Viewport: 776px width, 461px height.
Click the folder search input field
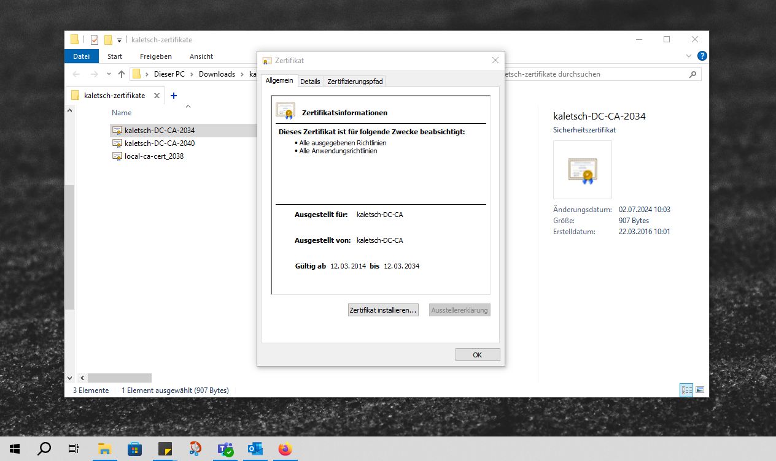[592, 74]
